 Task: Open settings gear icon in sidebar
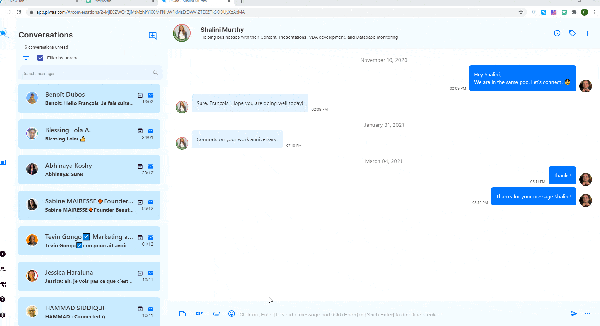pos(3,315)
